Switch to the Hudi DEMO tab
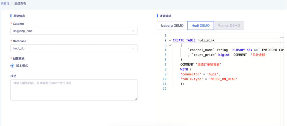This screenshot has width=287, height=126. coord(201,26)
